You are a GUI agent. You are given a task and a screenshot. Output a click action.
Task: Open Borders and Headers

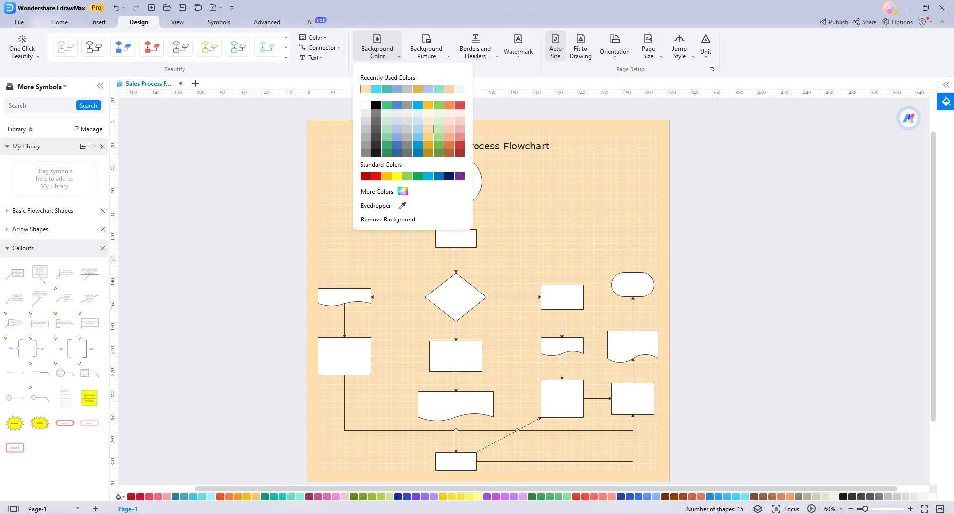[475, 46]
